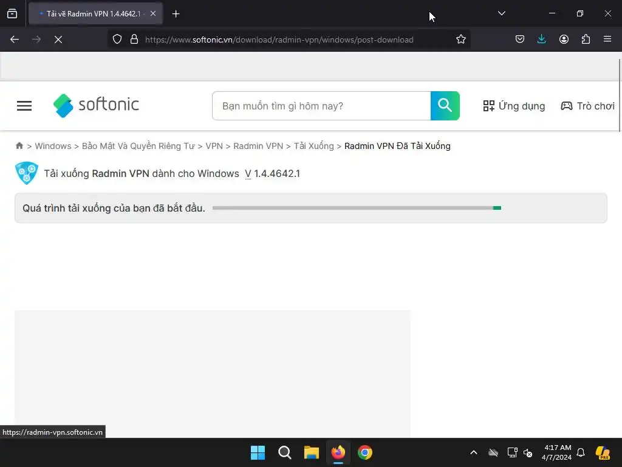Expand the list all tabs chevron
Screen dimensions: 622x467
pyautogui.click(x=501, y=13)
